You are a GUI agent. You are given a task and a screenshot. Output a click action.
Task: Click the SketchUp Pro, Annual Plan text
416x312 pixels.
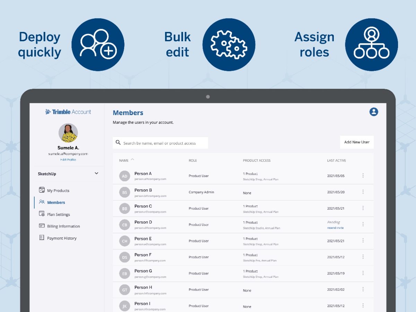click(x=260, y=260)
